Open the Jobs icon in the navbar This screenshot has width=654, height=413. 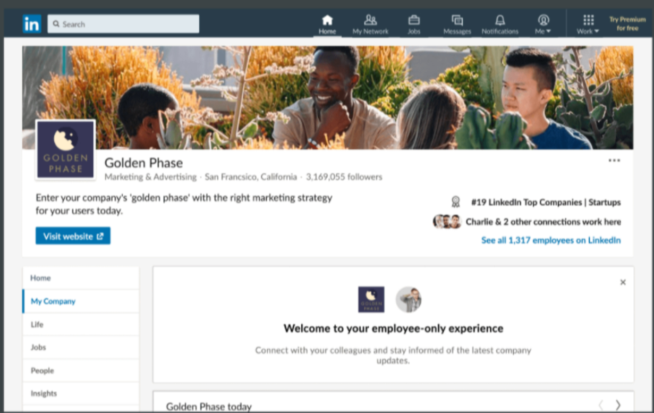pos(414,23)
